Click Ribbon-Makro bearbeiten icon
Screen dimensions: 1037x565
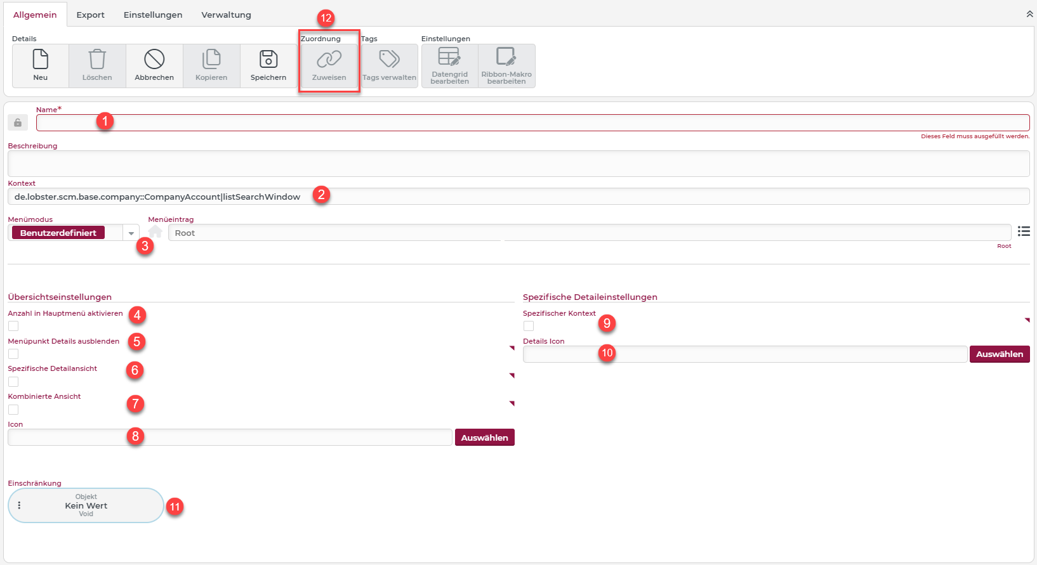[506, 58]
